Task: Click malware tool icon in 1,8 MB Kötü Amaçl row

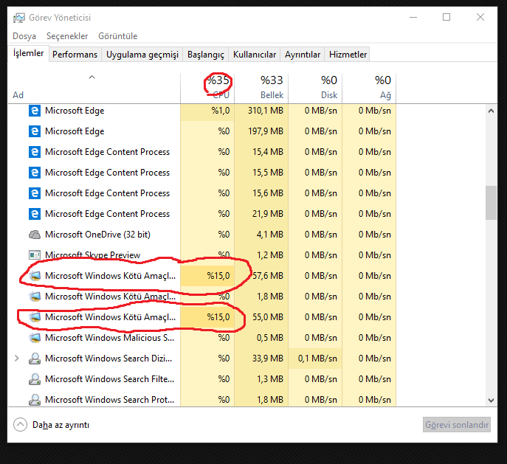Action: [x=35, y=297]
